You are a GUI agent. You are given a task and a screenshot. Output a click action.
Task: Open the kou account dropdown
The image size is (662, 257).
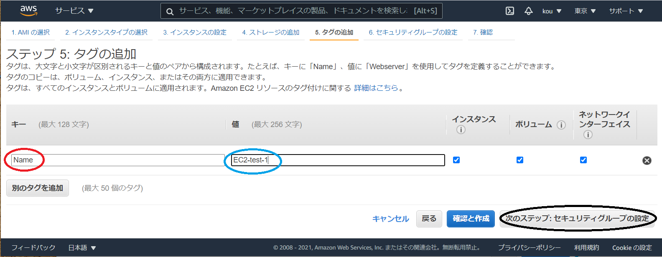552,11
